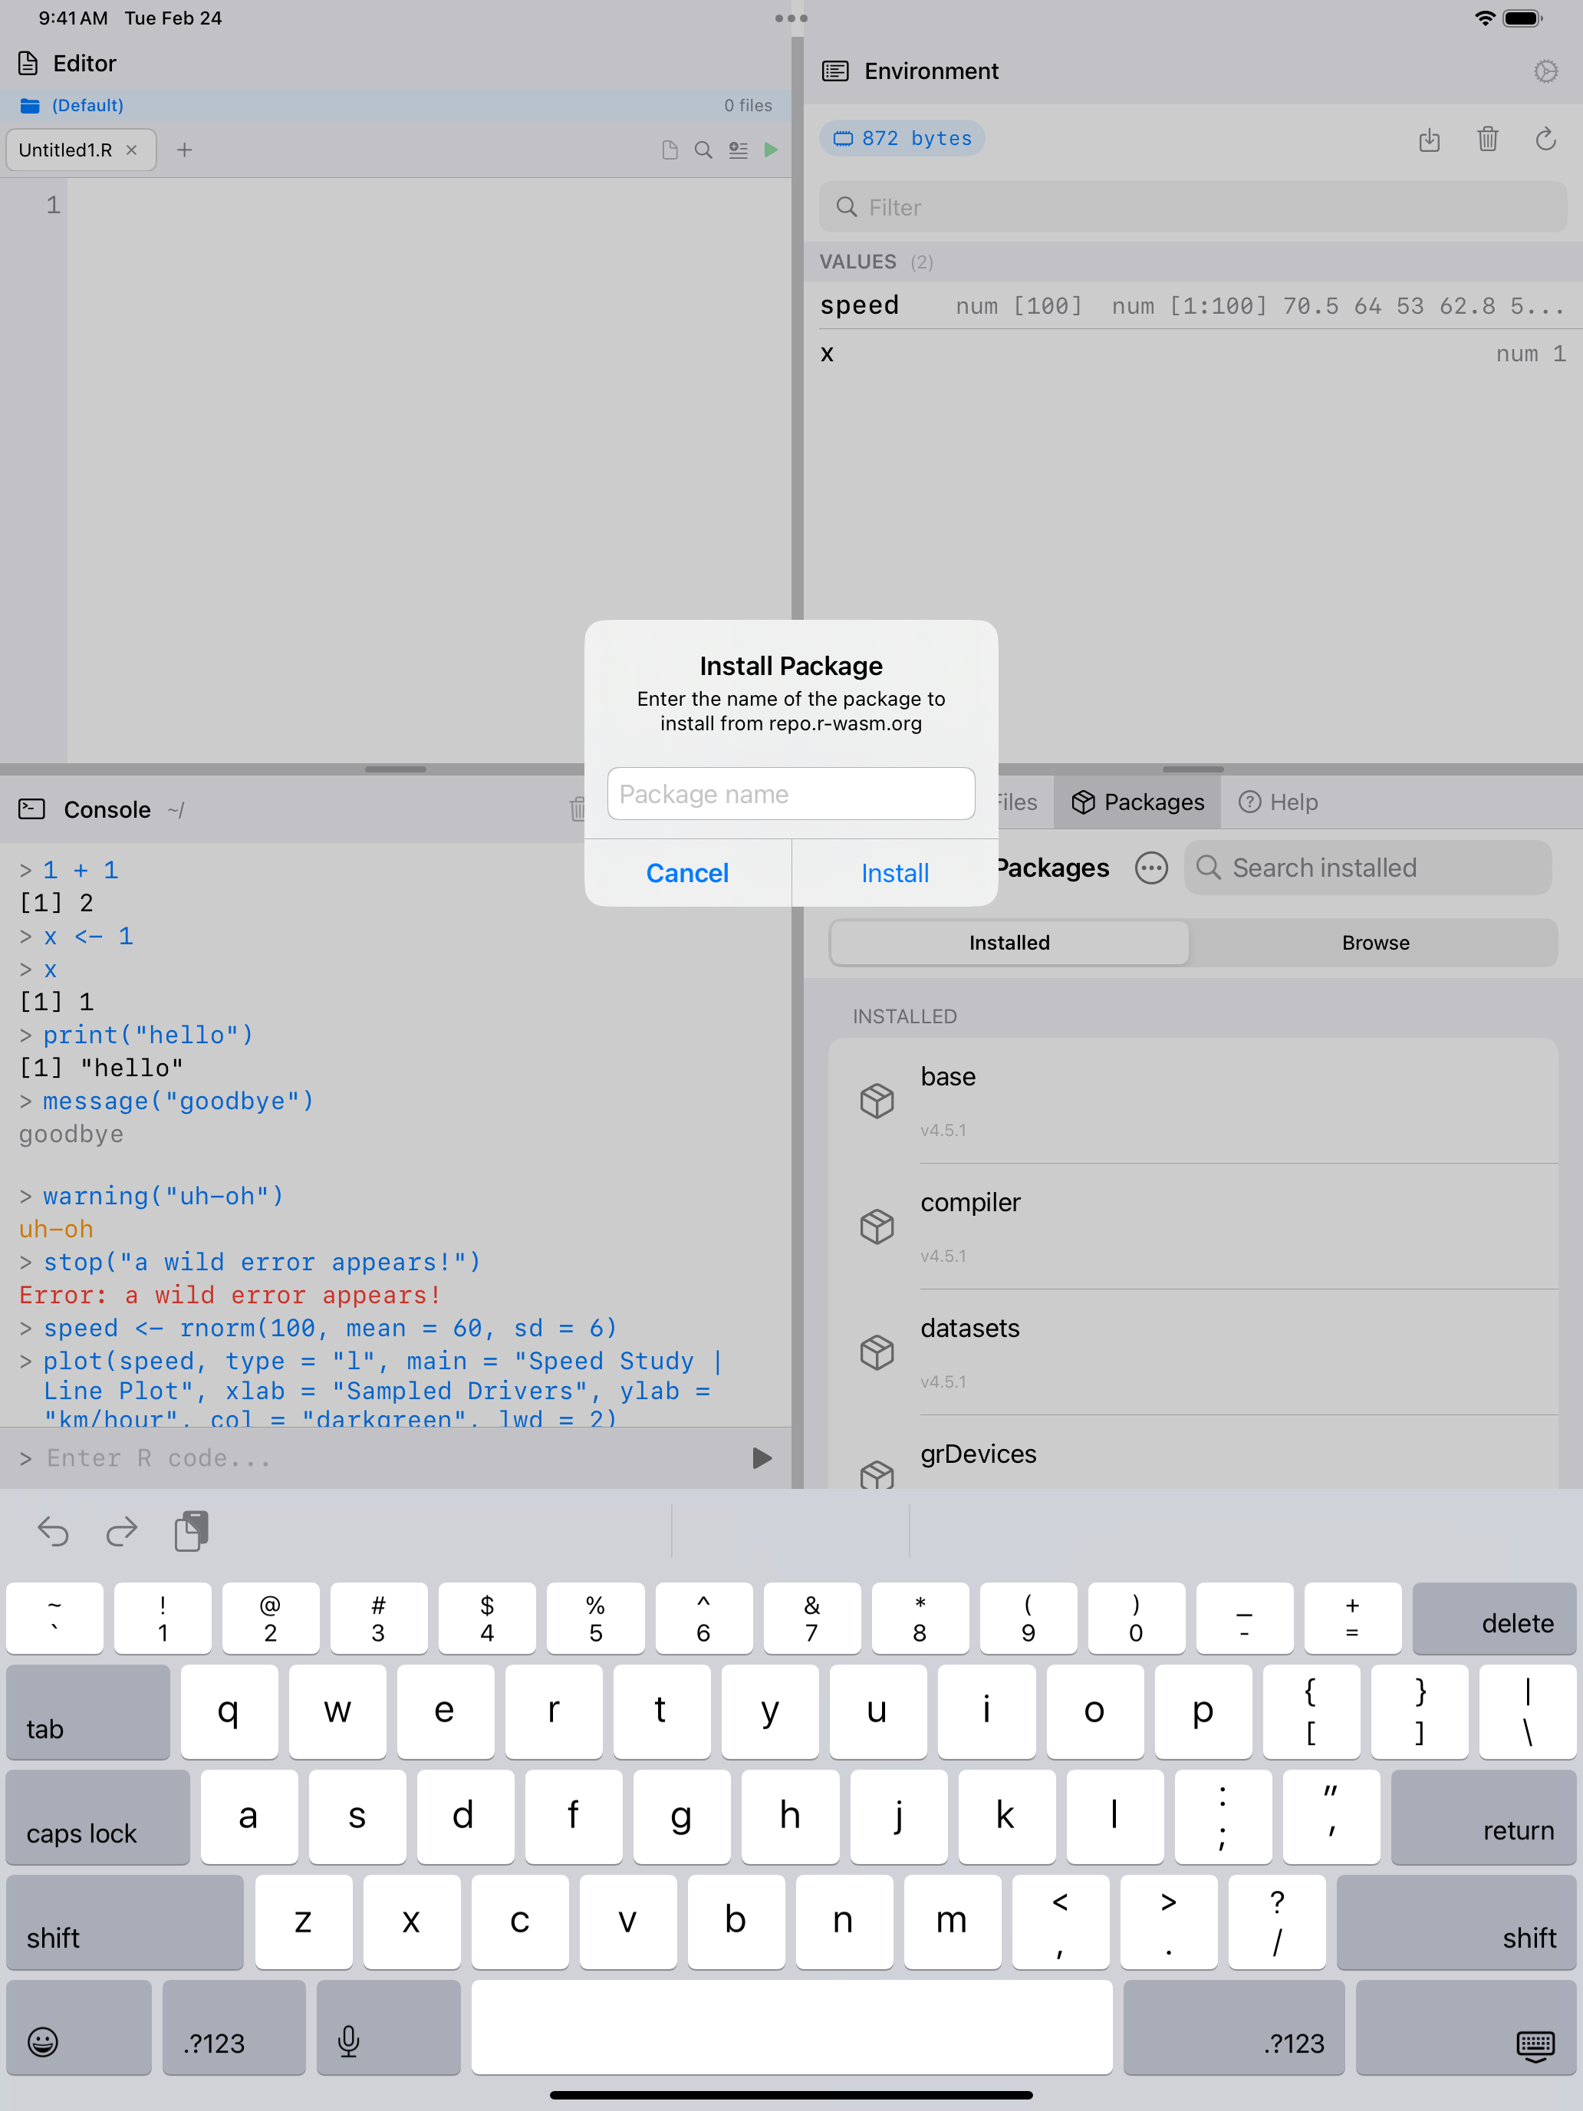Run the script with the green play icon

(x=771, y=150)
